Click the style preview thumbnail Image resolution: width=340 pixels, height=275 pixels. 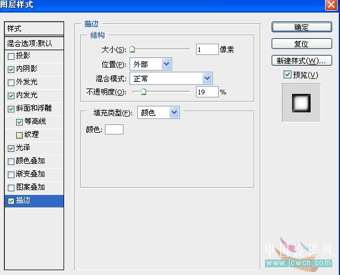tap(301, 103)
